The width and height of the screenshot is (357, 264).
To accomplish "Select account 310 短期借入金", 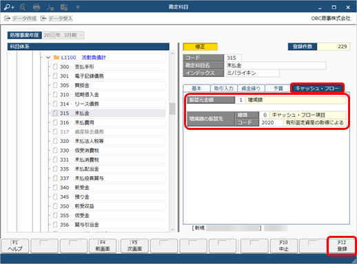I will click(x=108, y=94).
